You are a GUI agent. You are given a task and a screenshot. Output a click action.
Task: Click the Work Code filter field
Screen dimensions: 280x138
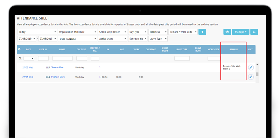pyautogui.click(x=214, y=58)
